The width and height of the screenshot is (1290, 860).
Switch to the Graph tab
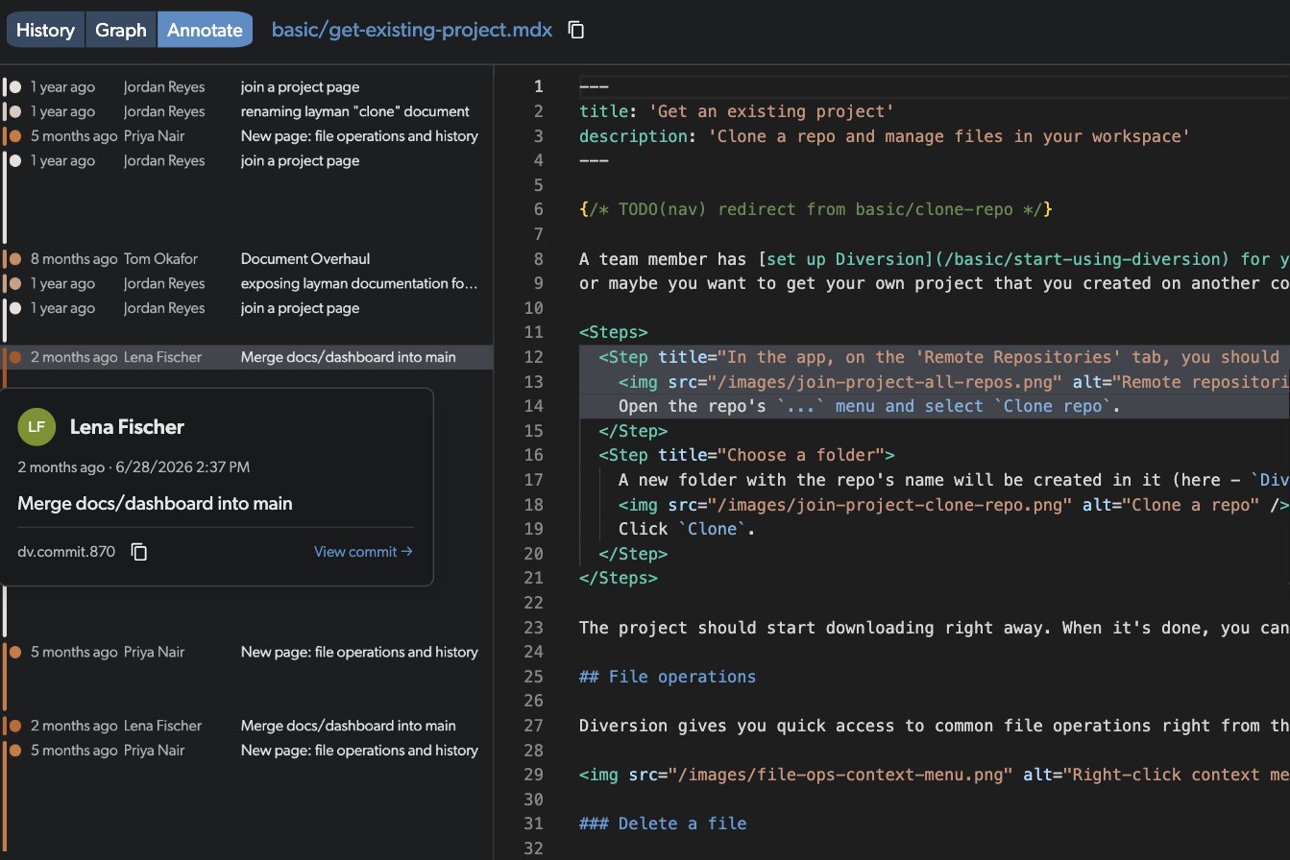click(121, 30)
